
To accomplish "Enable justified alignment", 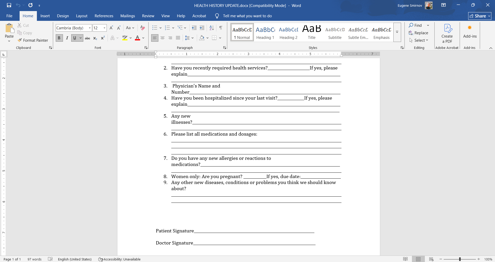I will (178, 38).
